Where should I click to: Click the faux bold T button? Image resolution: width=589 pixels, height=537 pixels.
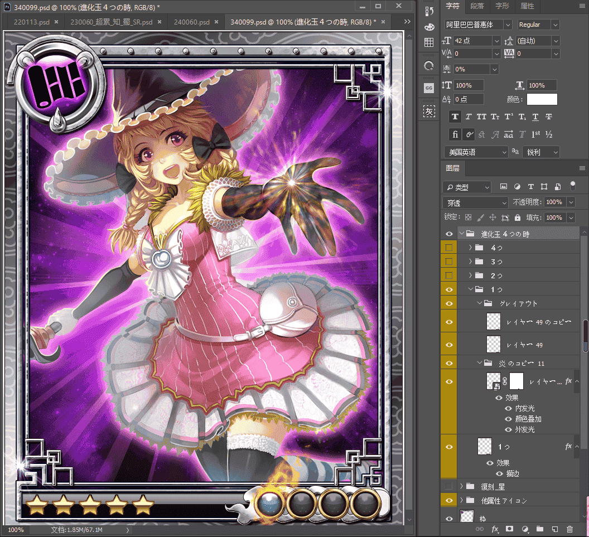455,117
